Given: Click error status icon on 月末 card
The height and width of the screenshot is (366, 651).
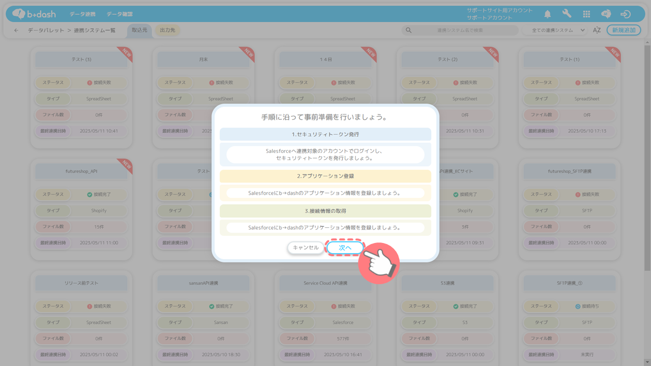Looking at the screenshot, I should click(x=212, y=83).
